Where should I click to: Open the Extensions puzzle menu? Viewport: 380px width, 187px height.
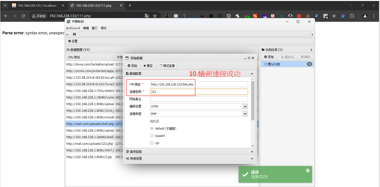tap(352, 16)
